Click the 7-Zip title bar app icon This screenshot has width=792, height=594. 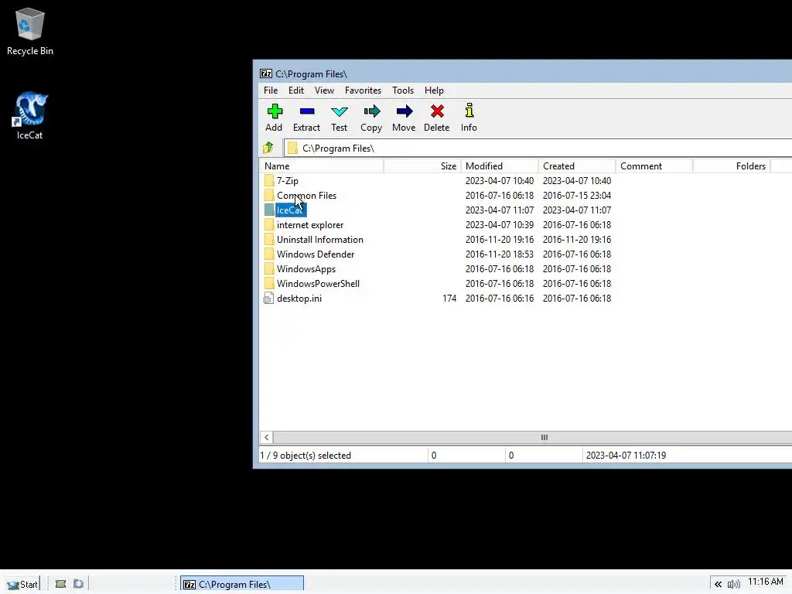[266, 73]
